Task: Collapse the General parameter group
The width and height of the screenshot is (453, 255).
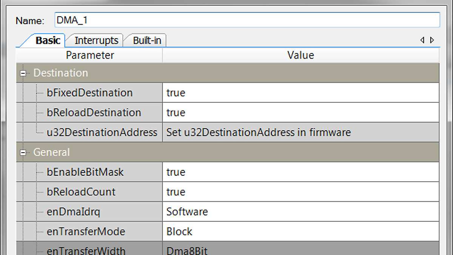Action: (x=23, y=152)
